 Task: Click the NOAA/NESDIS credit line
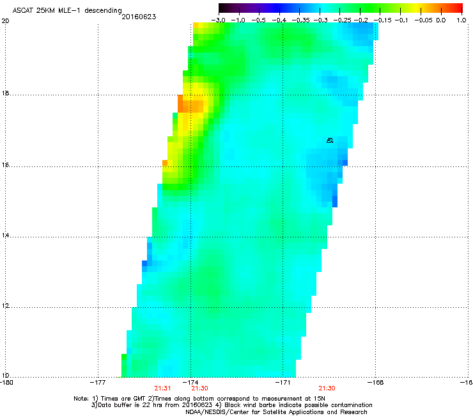[x=276, y=412]
